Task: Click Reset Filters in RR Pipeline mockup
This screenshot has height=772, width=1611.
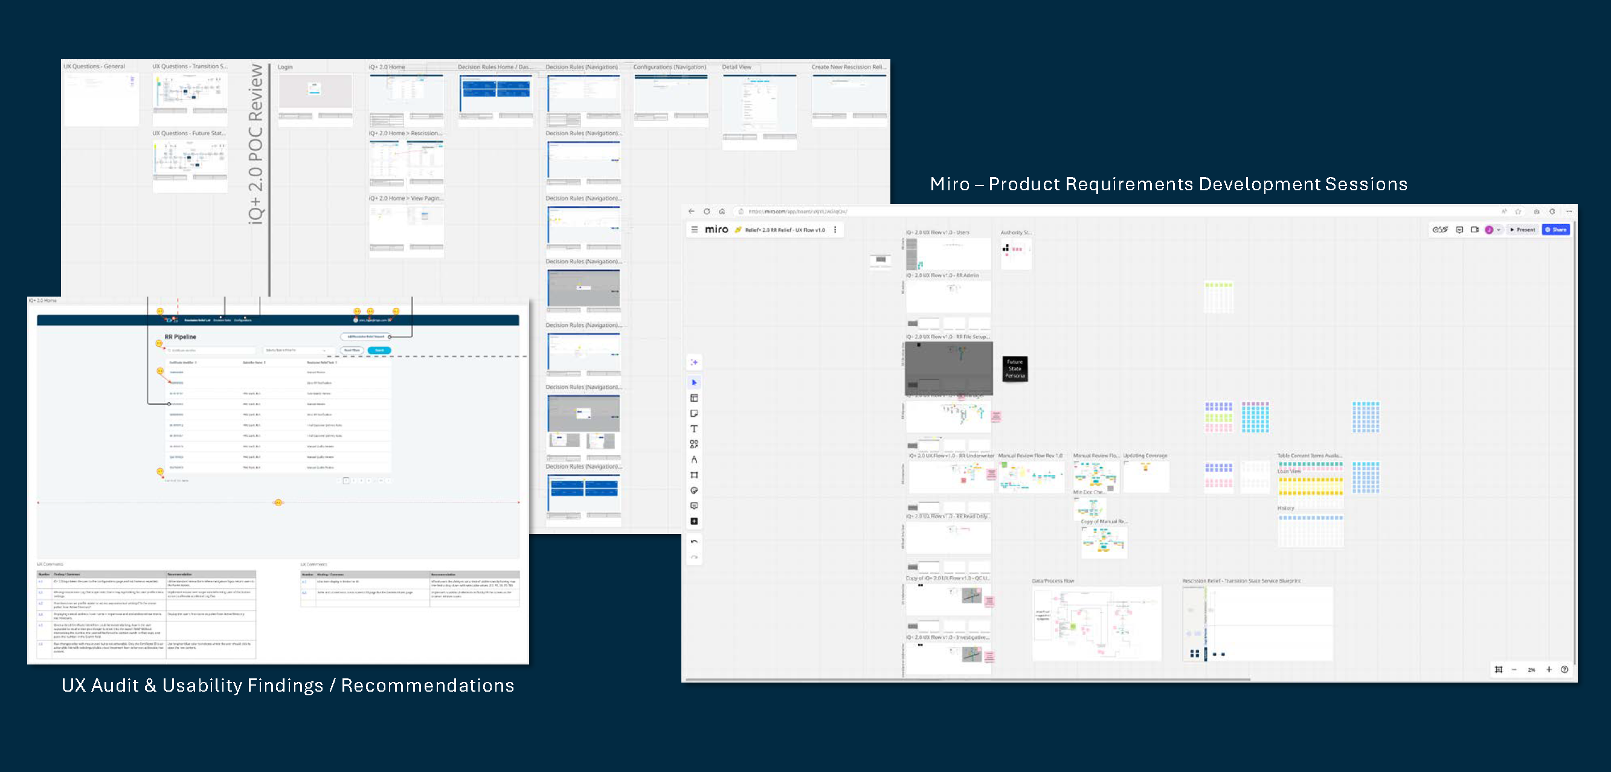Action: (352, 350)
